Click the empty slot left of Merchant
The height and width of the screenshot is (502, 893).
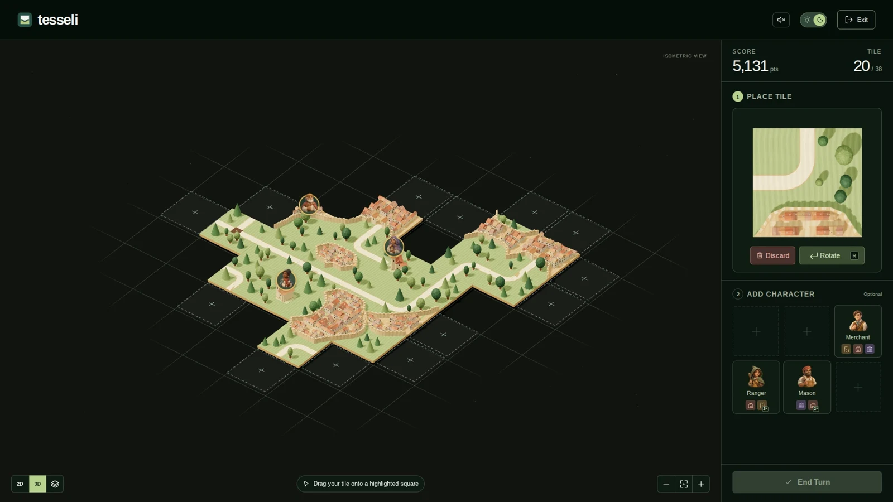[x=807, y=331]
